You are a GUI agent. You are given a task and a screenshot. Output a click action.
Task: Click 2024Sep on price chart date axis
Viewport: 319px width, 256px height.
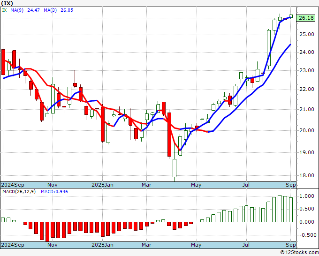tap(13, 185)
